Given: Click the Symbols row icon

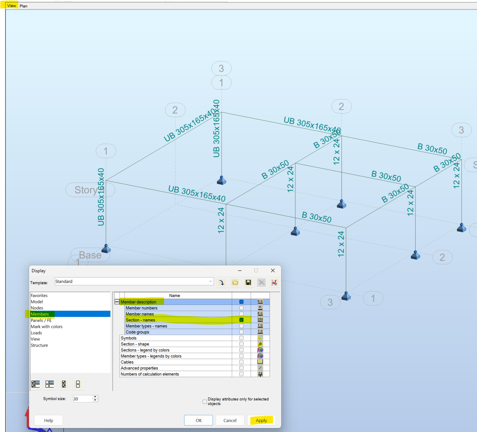Looking at the screenshot, I should pos(260,338).
